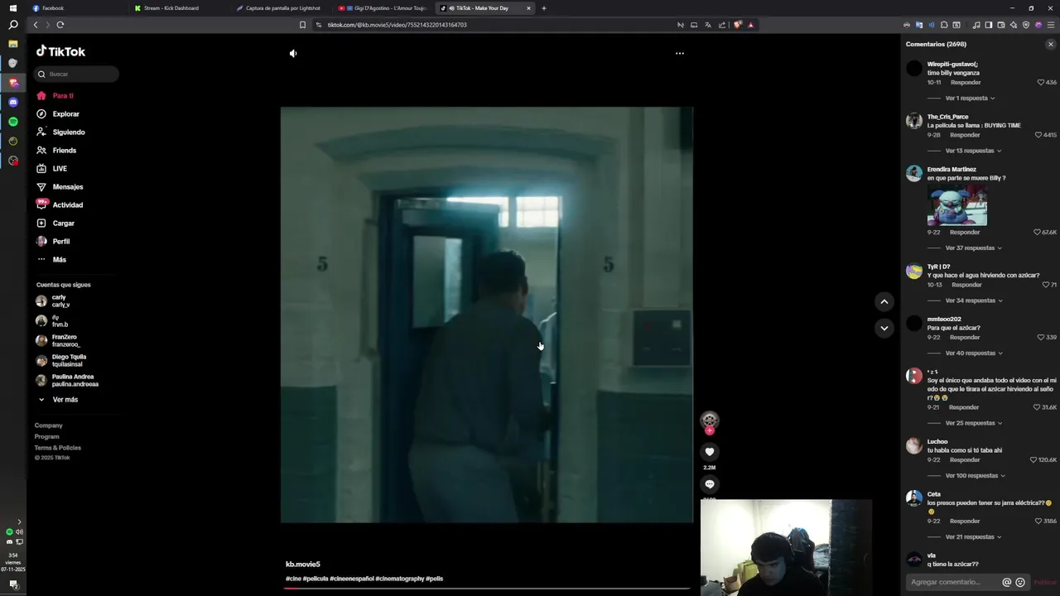The height and width of the screenshot is (596, 1060).
Task: Like Wirepiti-gustavo's comment
Action: pyautogui.click(x=1041, y=83)
